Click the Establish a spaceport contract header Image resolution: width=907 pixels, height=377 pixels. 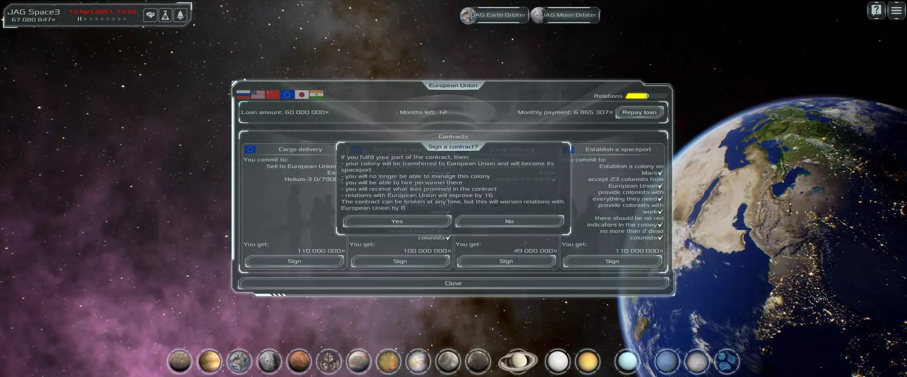tap(618, 150)
